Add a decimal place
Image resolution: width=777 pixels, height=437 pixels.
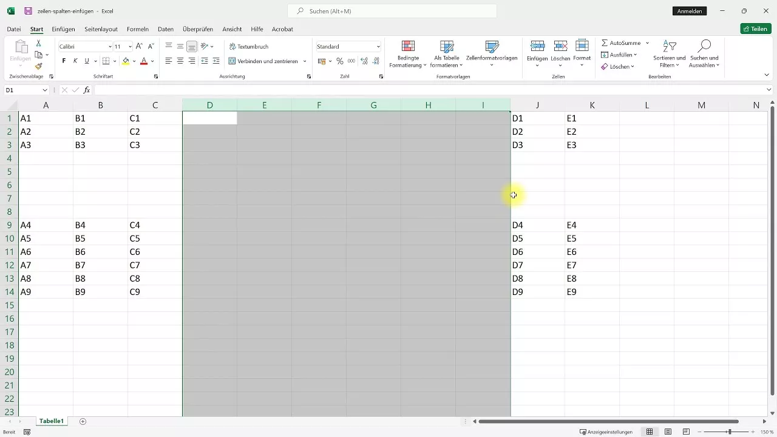pyautogui.click(x=364, y=61)
